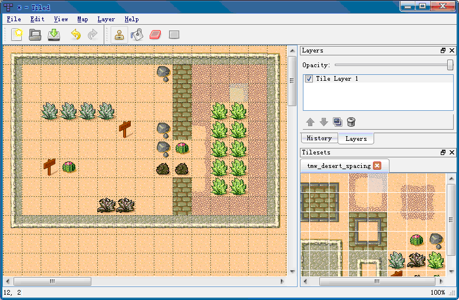Select the Tile Layer 1 row
The width and height of the screenshot is (459, 300).
point(378,79)
